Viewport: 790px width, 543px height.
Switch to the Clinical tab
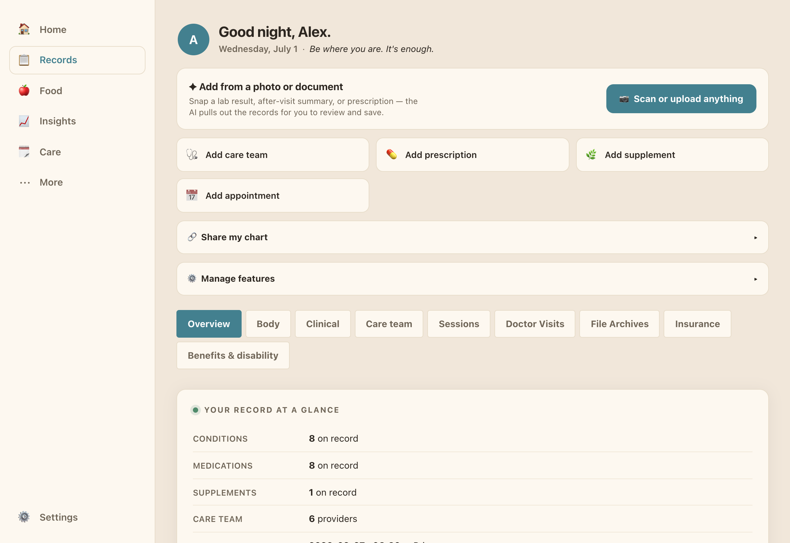[323, 324]
